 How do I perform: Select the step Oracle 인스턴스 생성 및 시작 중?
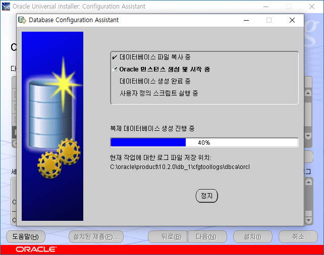coord(165,69)
